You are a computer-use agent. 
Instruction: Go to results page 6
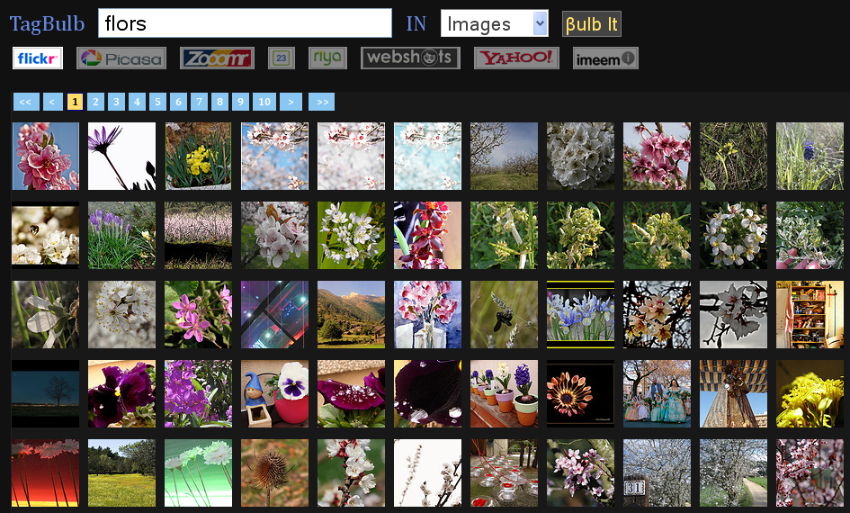178,102
